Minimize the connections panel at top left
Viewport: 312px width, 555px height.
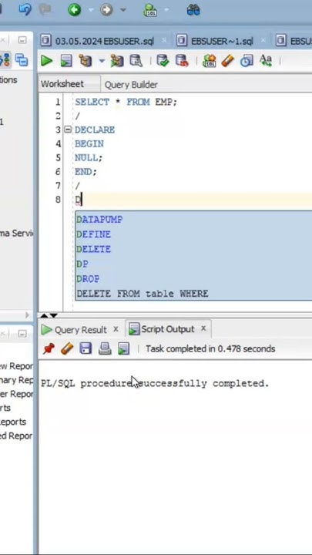[x=22, y=40]
